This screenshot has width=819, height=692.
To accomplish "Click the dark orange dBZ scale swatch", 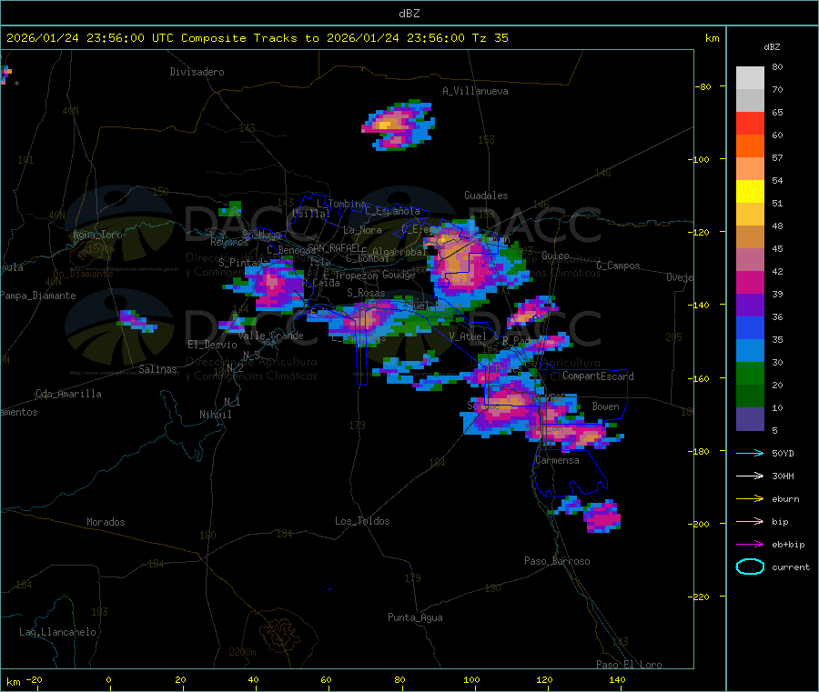I will pyautogui.click(x=750, y=146).
